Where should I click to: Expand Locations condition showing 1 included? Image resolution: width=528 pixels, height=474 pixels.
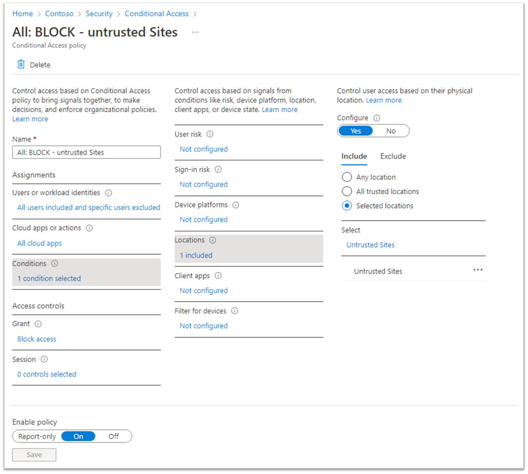pos(196,255)
